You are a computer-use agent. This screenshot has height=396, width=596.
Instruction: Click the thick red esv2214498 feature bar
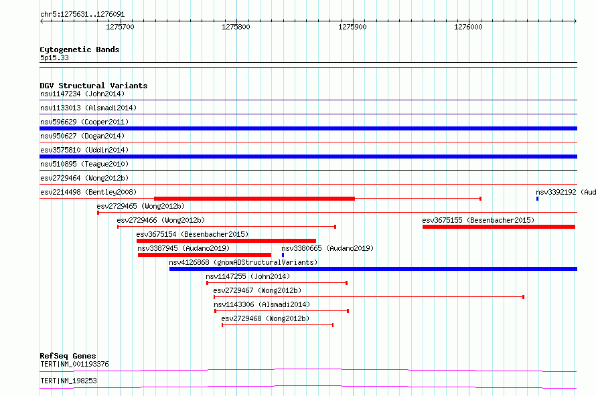pyautogui.click(x=254, y=199)
